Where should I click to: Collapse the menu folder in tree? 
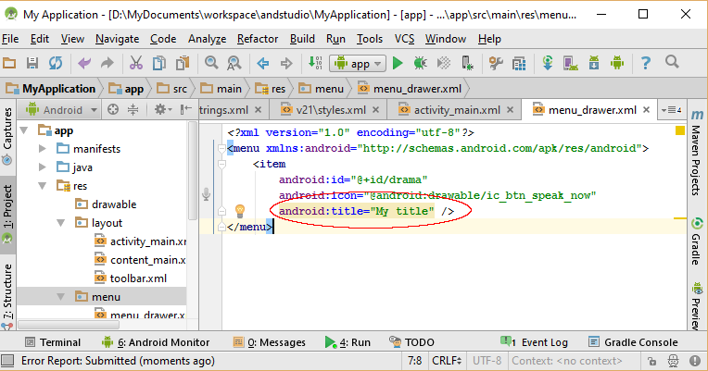click(x=61, y=297)
